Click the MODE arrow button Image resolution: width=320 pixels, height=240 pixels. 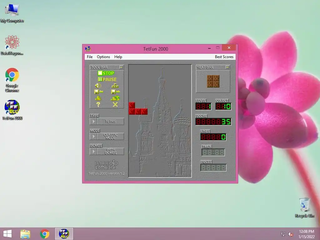(x=93, y=136)
